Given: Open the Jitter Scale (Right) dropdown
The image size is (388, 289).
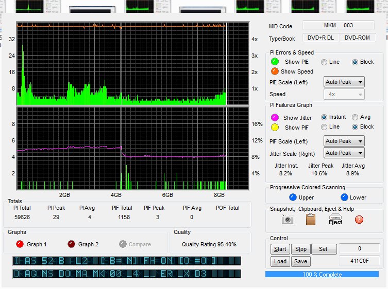Looking at the screenshot, I should tap(344, 153).
